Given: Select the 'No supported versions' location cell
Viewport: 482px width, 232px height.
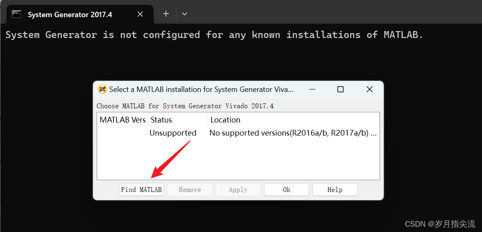Looking at the screenshot, I should point(293,133).
